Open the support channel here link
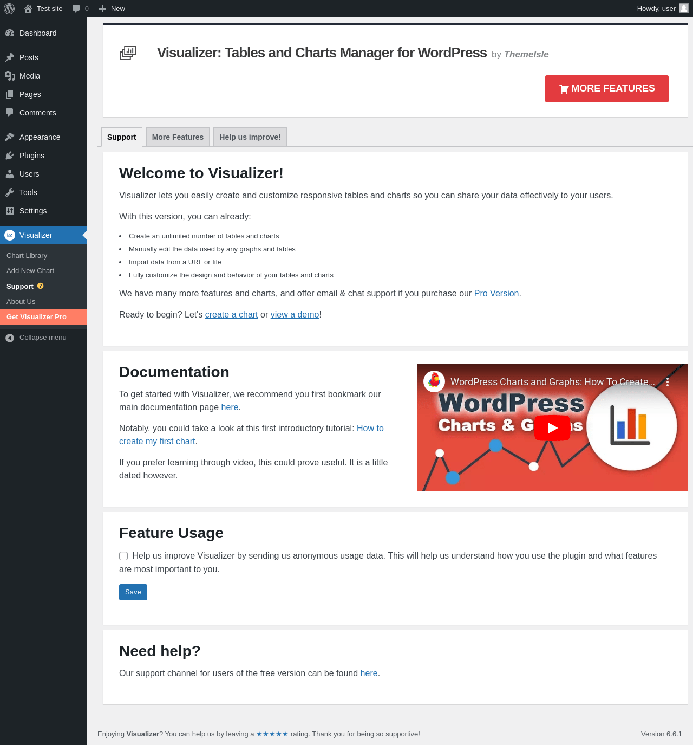Image resolution: width=693 pixels, height=745 pixels. pos(369,673)
